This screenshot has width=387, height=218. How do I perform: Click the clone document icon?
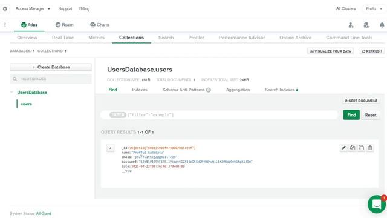coord(362,148)
